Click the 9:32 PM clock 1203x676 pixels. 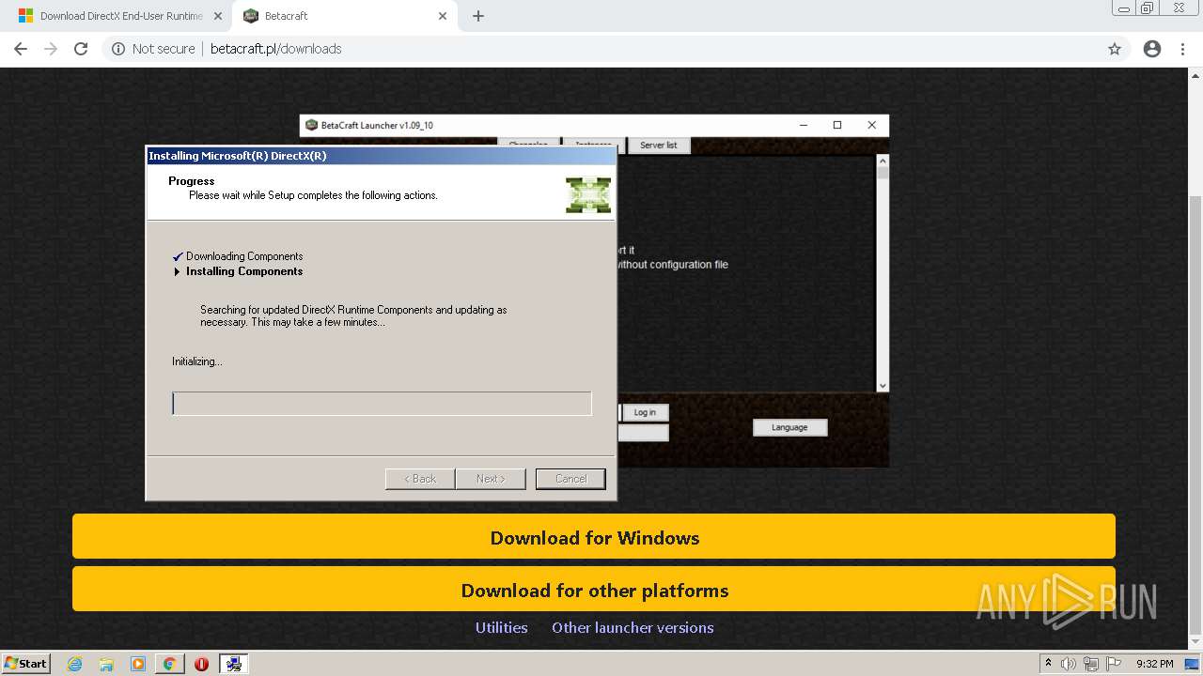1155,664
